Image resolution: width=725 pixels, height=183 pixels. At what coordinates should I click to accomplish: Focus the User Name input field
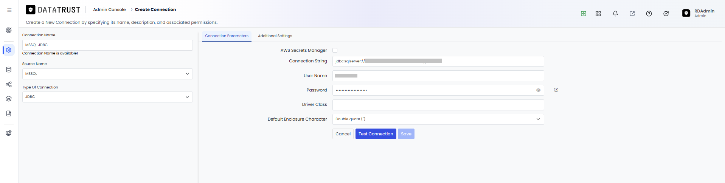point(438,76)
